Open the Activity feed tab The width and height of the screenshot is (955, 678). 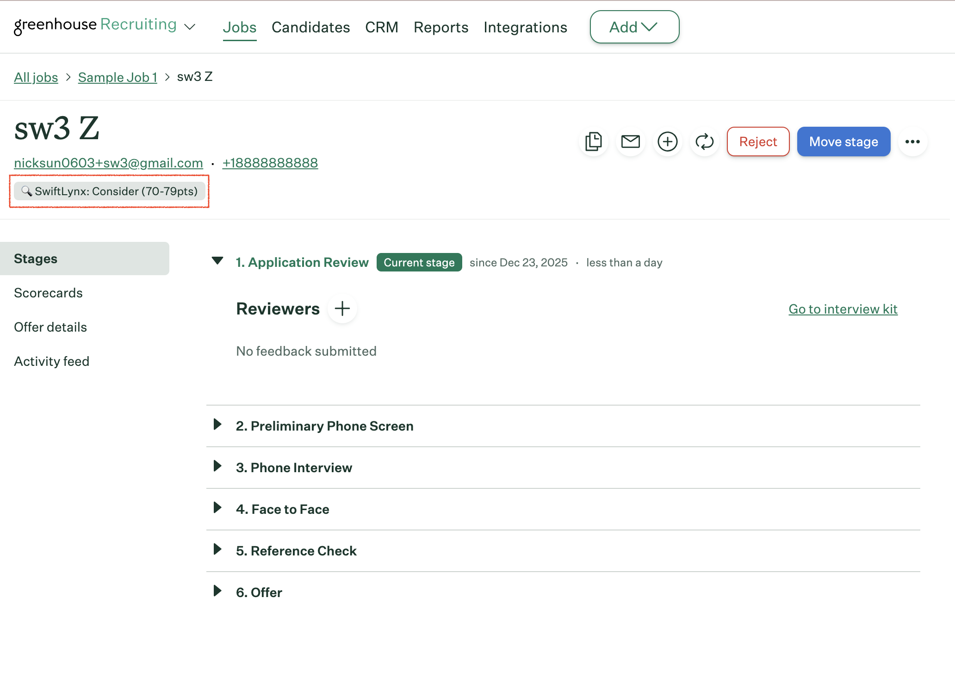pos(51,361)
